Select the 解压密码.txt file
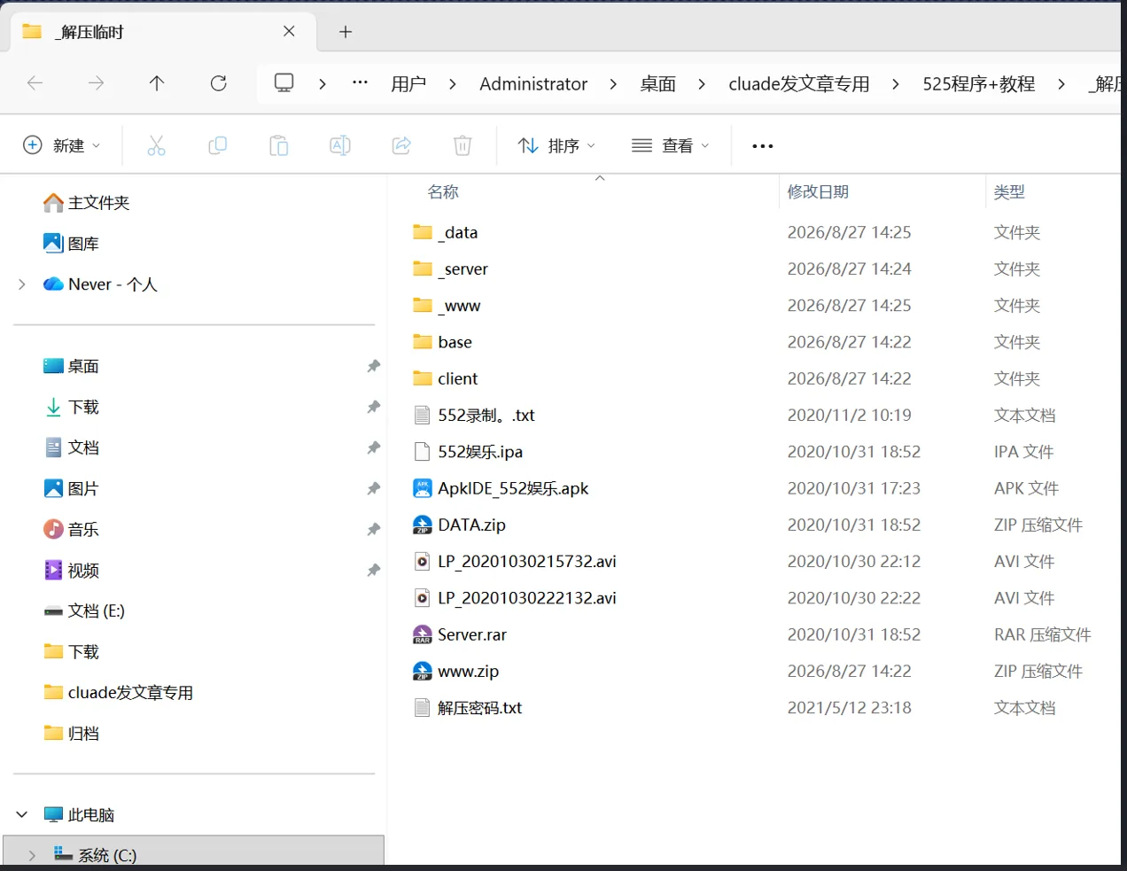Image resolution: width=1127 pixels, height=871 pixels. tap(467, 708)
